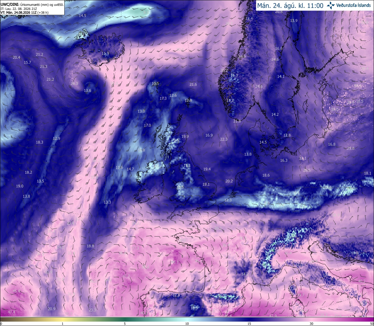
Task: Click the 22.3 value over the North Sea
Action: [x=224, y=139]
